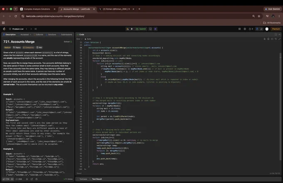The height and width of the screenshot is (183, 283).
Task: Click the Solved status indicator
Action: click(68, 42)
